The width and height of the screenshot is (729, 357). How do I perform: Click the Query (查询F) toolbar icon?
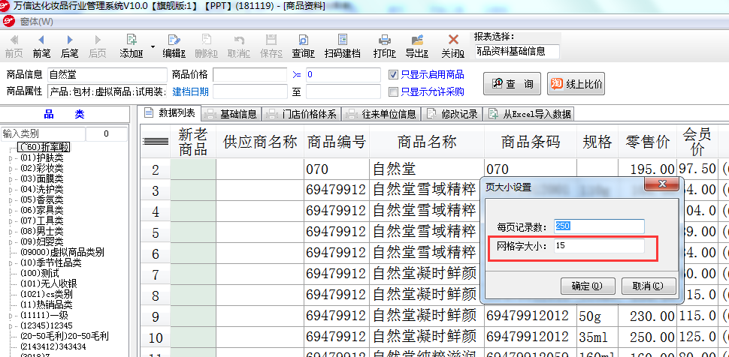click(x=303, y=46)
